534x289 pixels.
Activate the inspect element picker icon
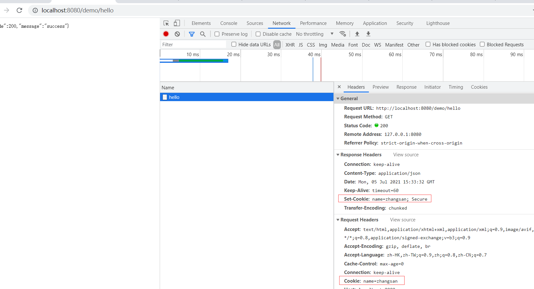[x=166, y=23]
